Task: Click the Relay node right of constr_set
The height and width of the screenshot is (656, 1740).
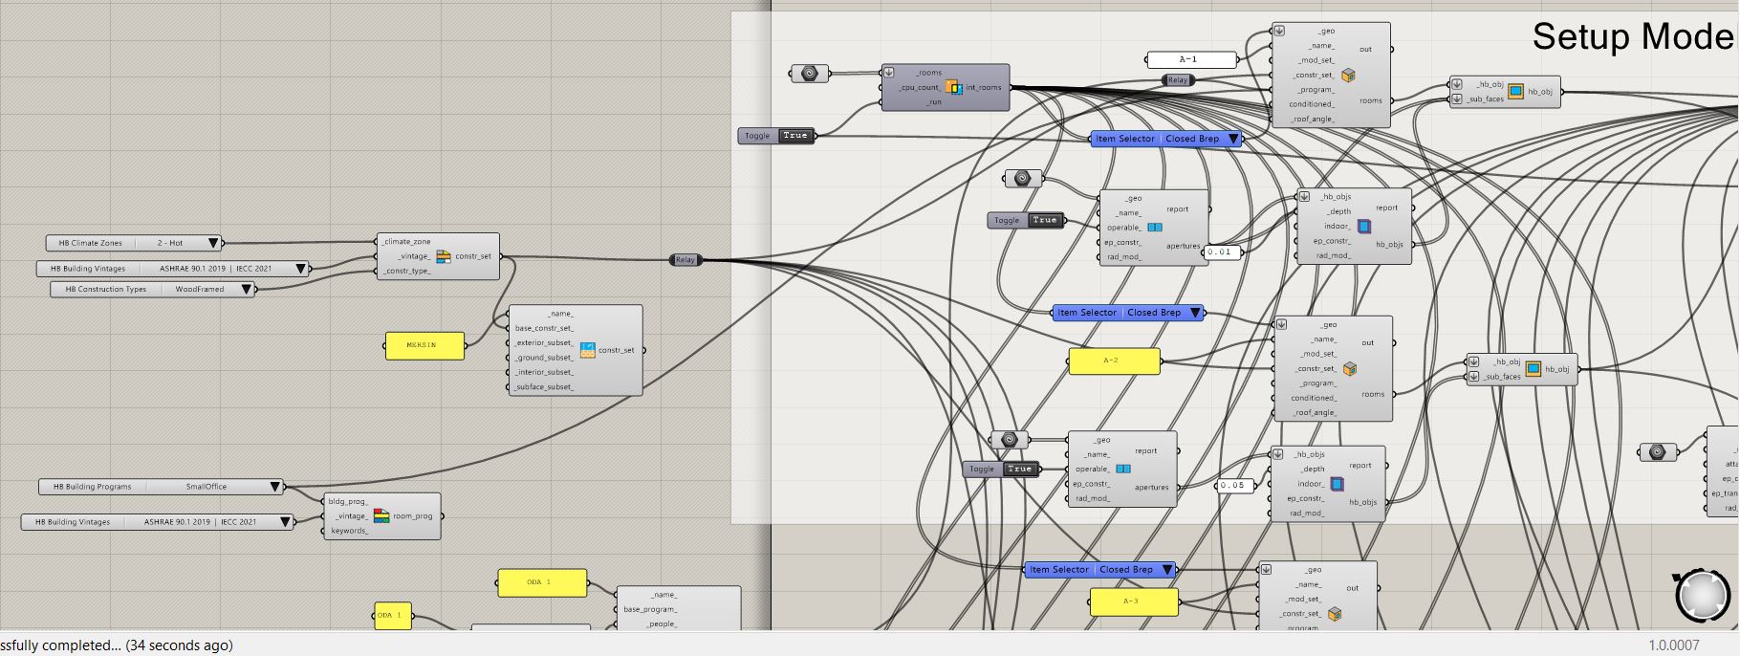Action: (x=685, y=260)
